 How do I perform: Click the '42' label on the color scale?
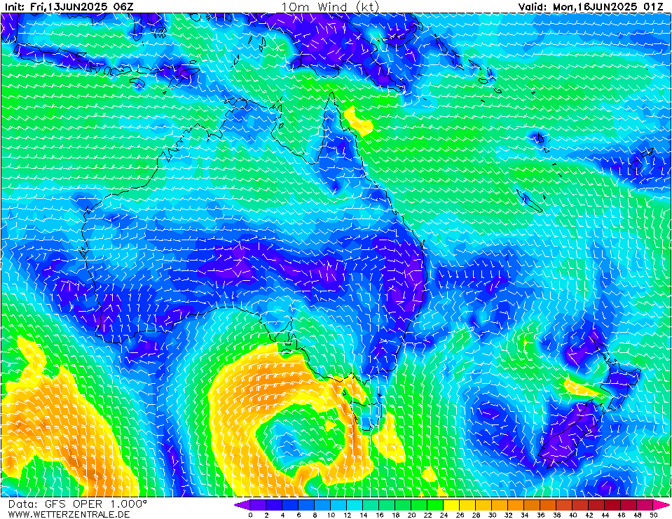click(589, 515)
